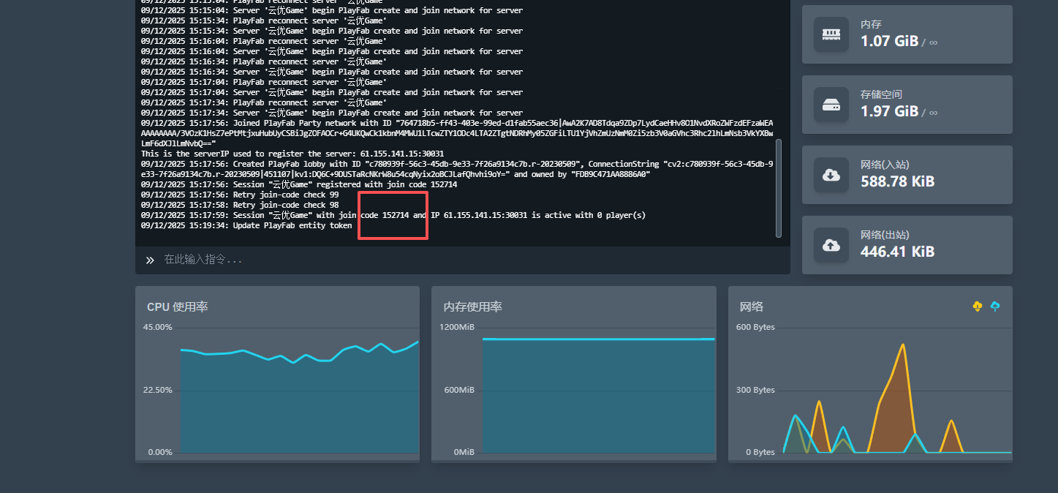Click the "Update PlayFab entity token" log line

tap(292, 226)
